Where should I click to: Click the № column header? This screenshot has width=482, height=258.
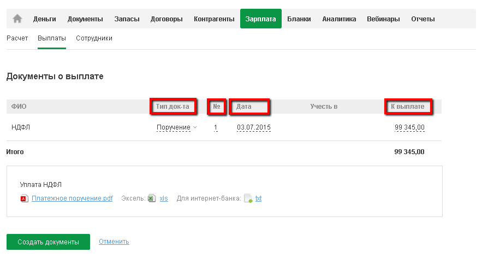[217, 107]
